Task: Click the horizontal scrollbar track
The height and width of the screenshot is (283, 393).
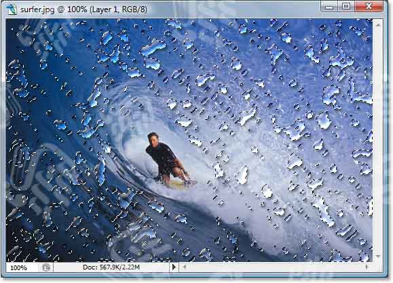Action: coord(276,267)
